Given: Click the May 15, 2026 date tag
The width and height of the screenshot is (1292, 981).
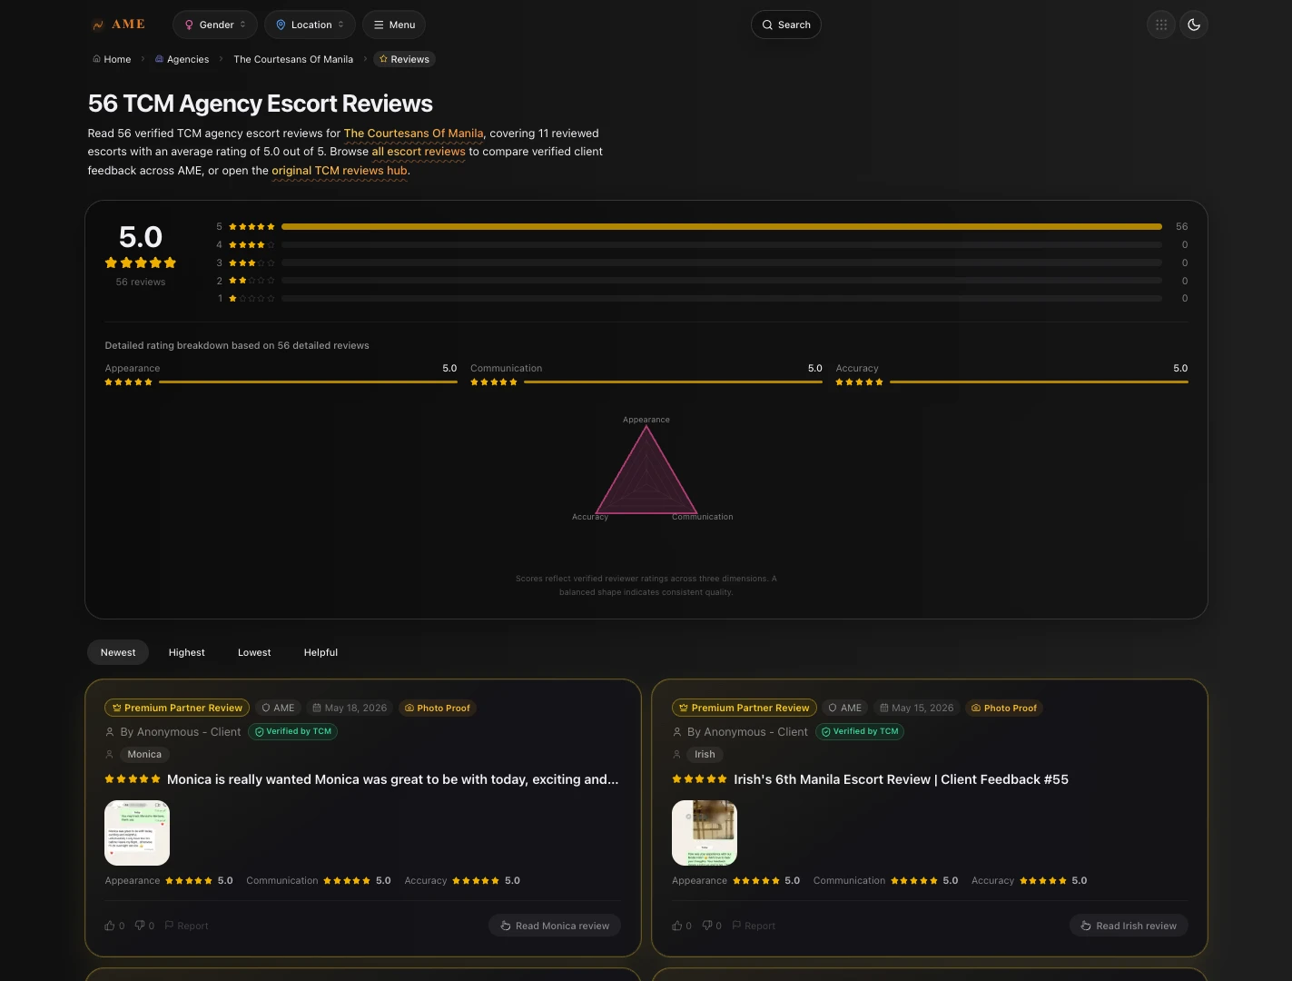Looking at the screenshot, I should point(917,708).
